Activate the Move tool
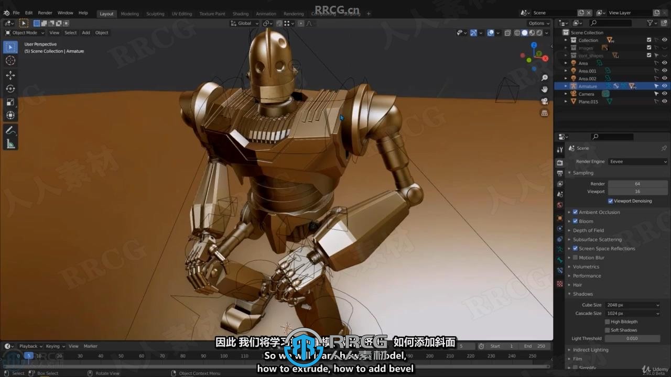The image size is (671, 377). pos(10,75)
